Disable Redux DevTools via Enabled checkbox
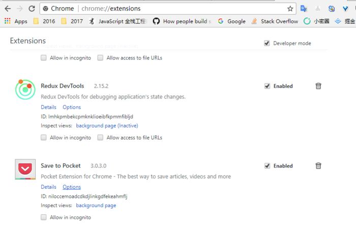The width and height of the screenshot is (356, 235). [267, 86]
